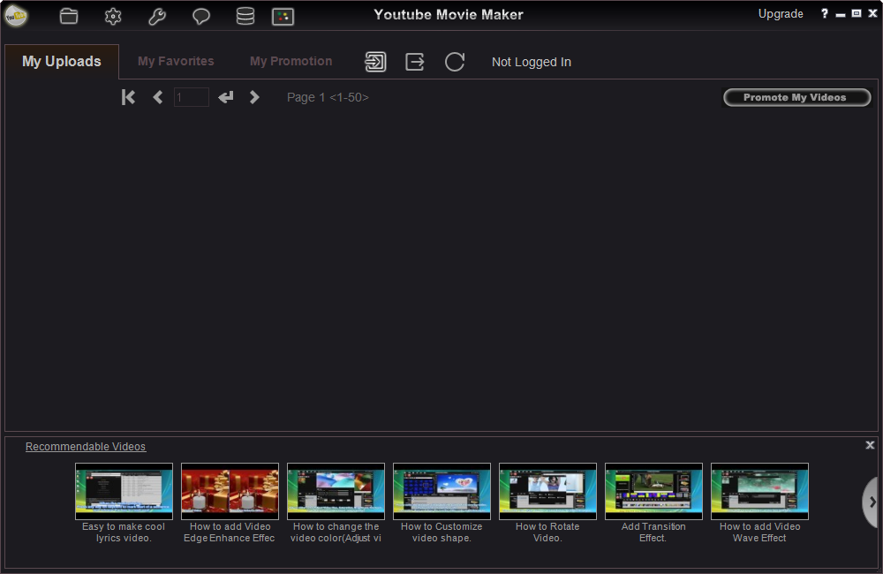883x574 pixels.
Task: Click the jump-to-page enter arrow
Action: click(226, 97)
